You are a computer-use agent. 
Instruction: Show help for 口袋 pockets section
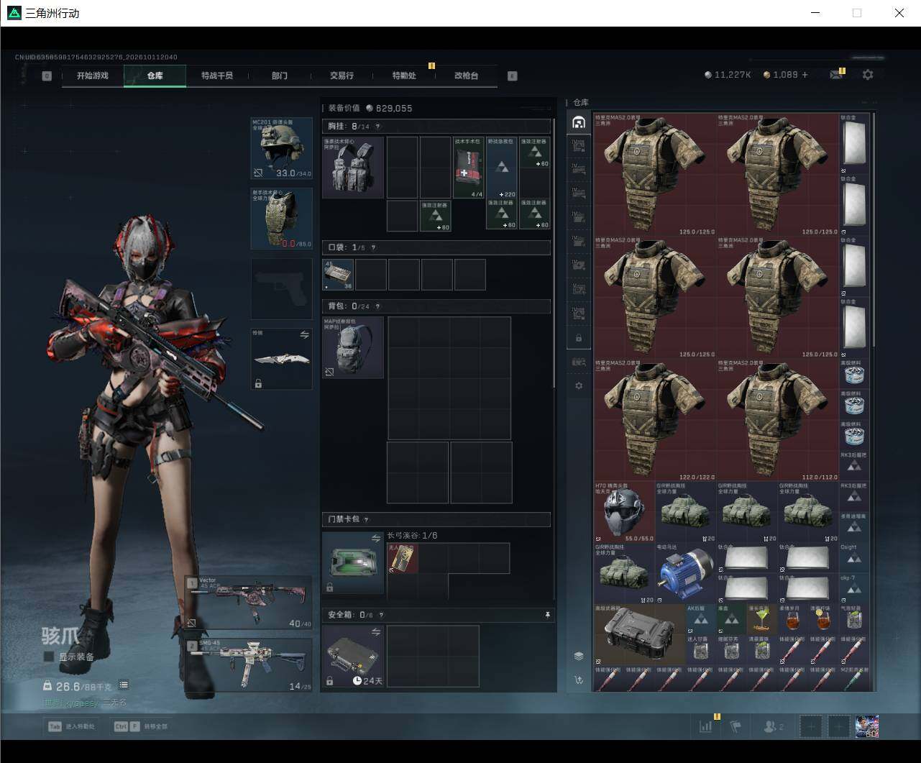(372, 247)
